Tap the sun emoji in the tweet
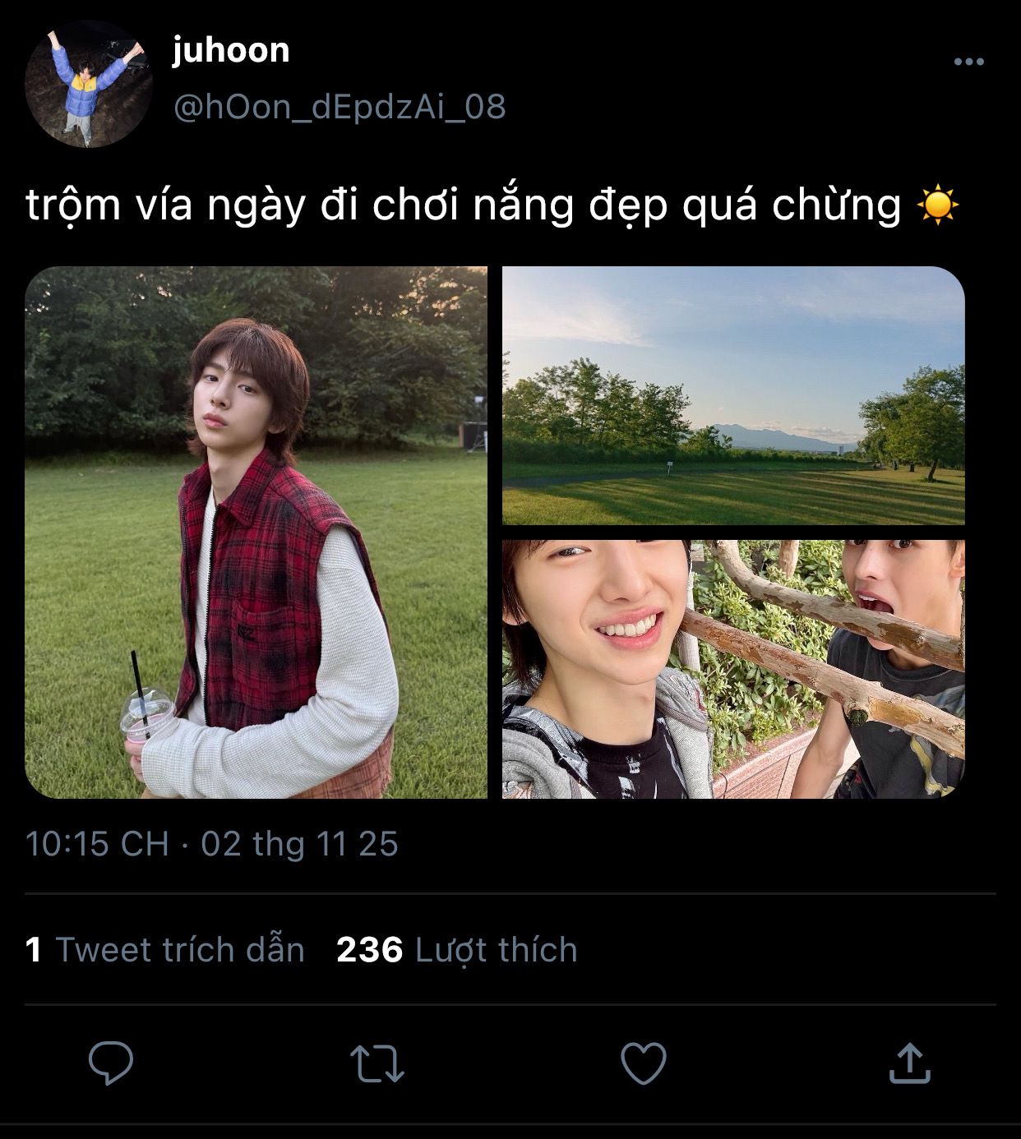This screenshot has width=1021, height=1139. 937,205
